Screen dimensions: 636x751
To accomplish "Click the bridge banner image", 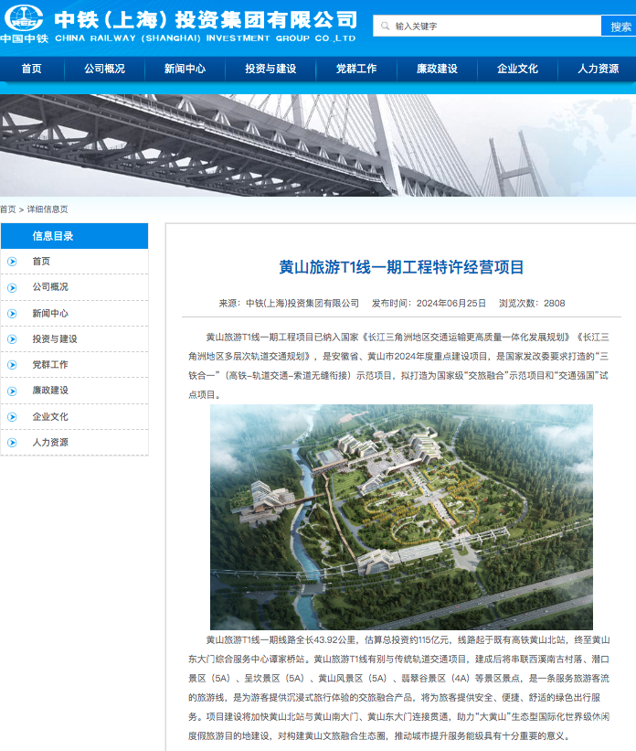I will tap(318, 145).
